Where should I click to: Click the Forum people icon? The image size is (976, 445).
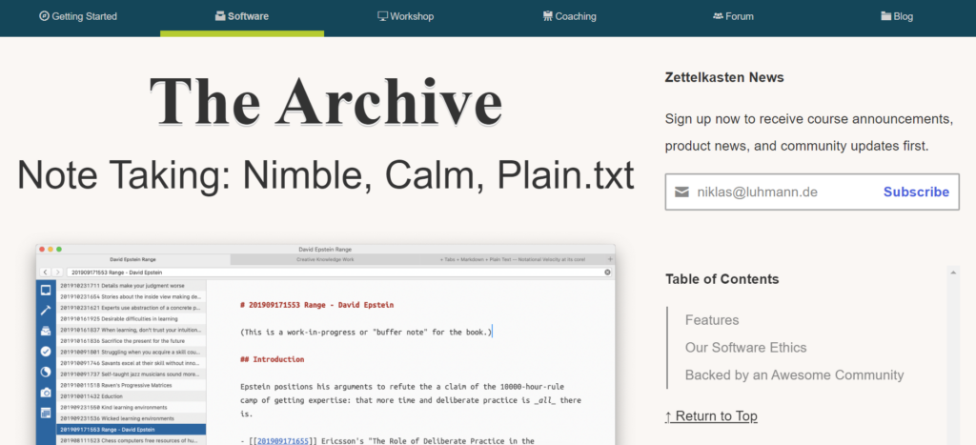pos(718,16)
